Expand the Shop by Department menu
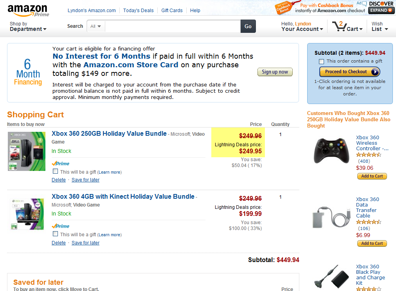This screenshot has width=396, height=291. pos(28,27)
